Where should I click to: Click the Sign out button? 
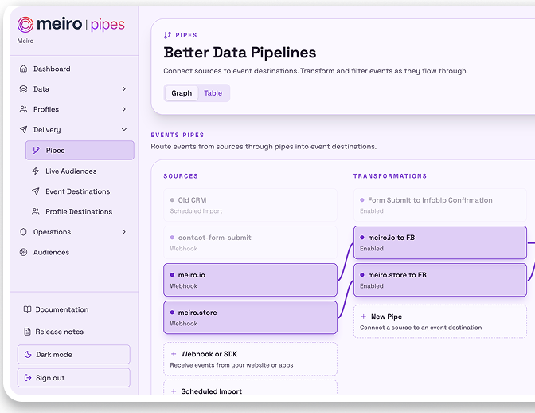coord(74,377)
